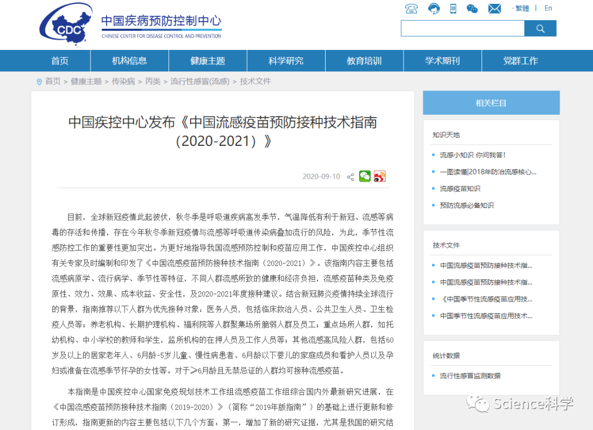Open link 预防流感必备知识
The image size is (593, 430).
(x=467, y=205)
